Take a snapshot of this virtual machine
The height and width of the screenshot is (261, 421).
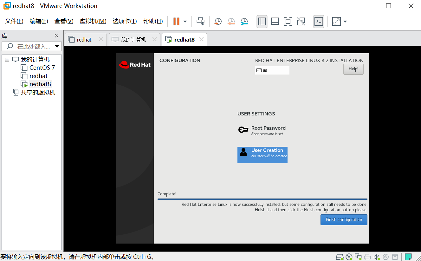218,21
